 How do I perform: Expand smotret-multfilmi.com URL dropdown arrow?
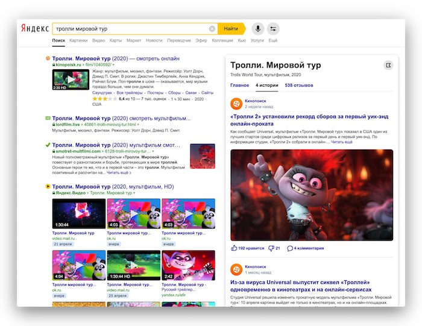[x=153, y=151]
